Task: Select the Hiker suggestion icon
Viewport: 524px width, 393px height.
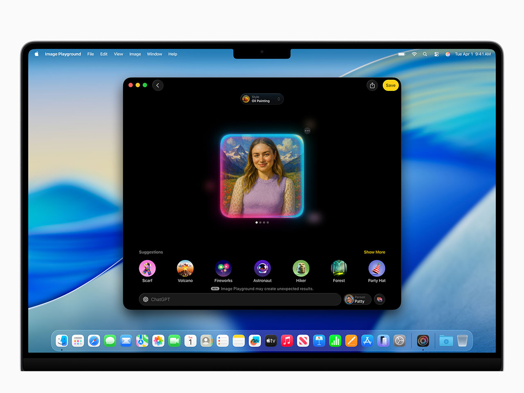Action: (x=301, y=269)
